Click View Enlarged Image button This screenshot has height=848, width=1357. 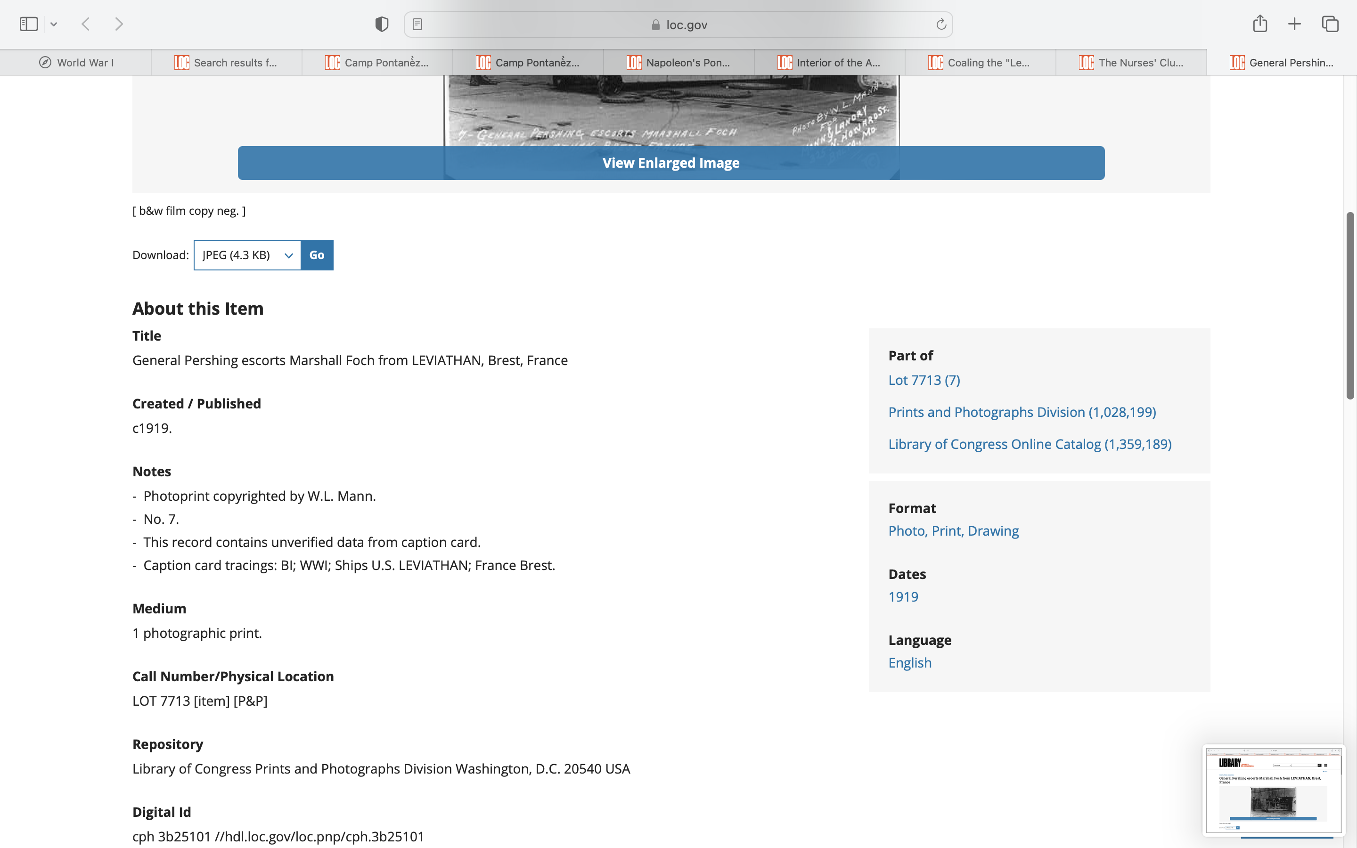pyautogui.click(x=670, y=163)
